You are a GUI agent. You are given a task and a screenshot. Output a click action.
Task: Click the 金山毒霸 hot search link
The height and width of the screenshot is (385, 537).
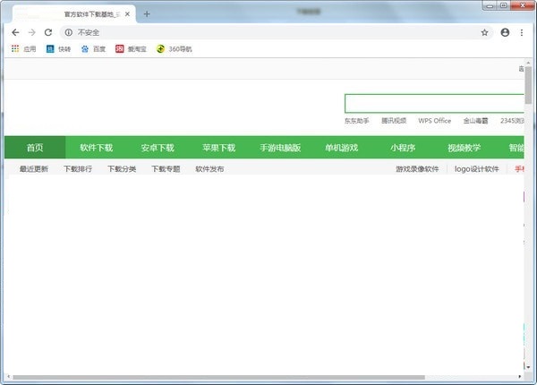tap(476, 121)
